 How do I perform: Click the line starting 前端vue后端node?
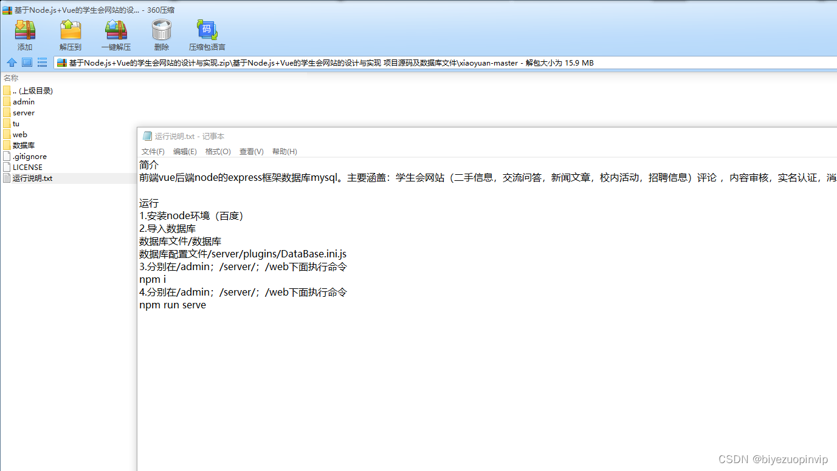488,178
